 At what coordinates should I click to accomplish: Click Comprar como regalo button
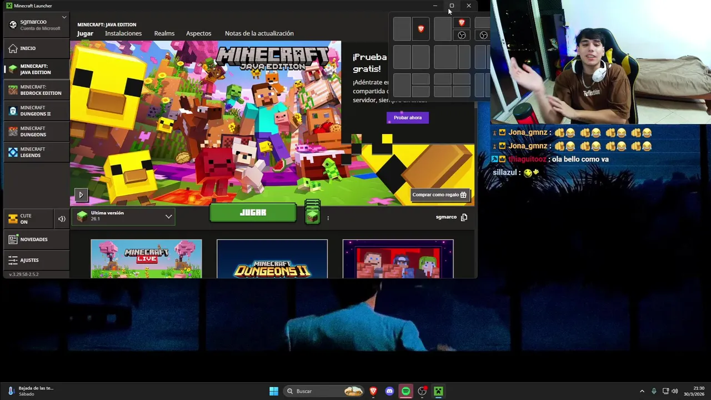(440, 195)
